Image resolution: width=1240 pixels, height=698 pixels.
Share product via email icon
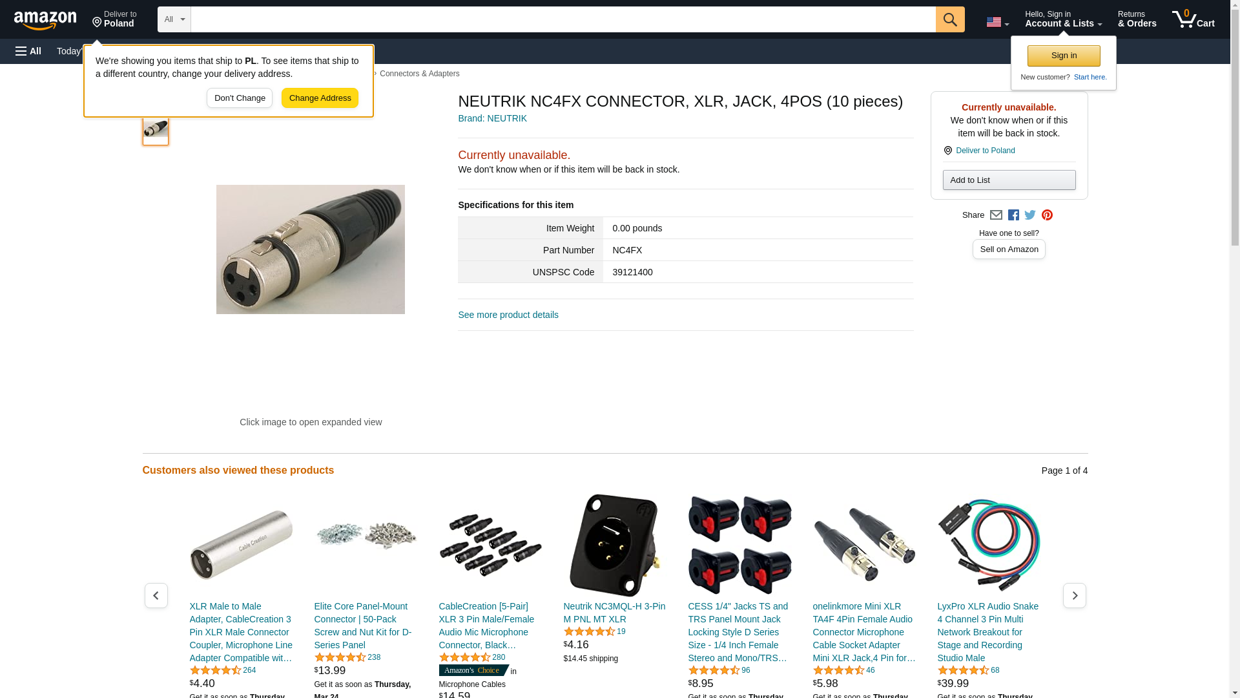tap(996, 215)
